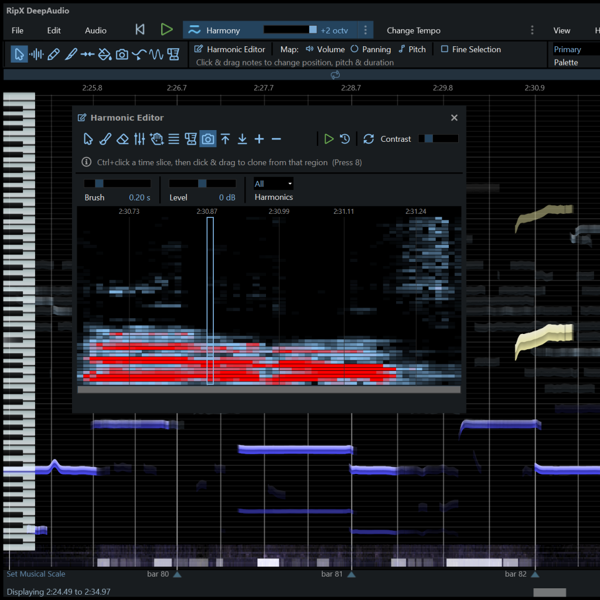Open the File menu
The image size is (600, 600).
pyautogui.click(x=17, y=30)
